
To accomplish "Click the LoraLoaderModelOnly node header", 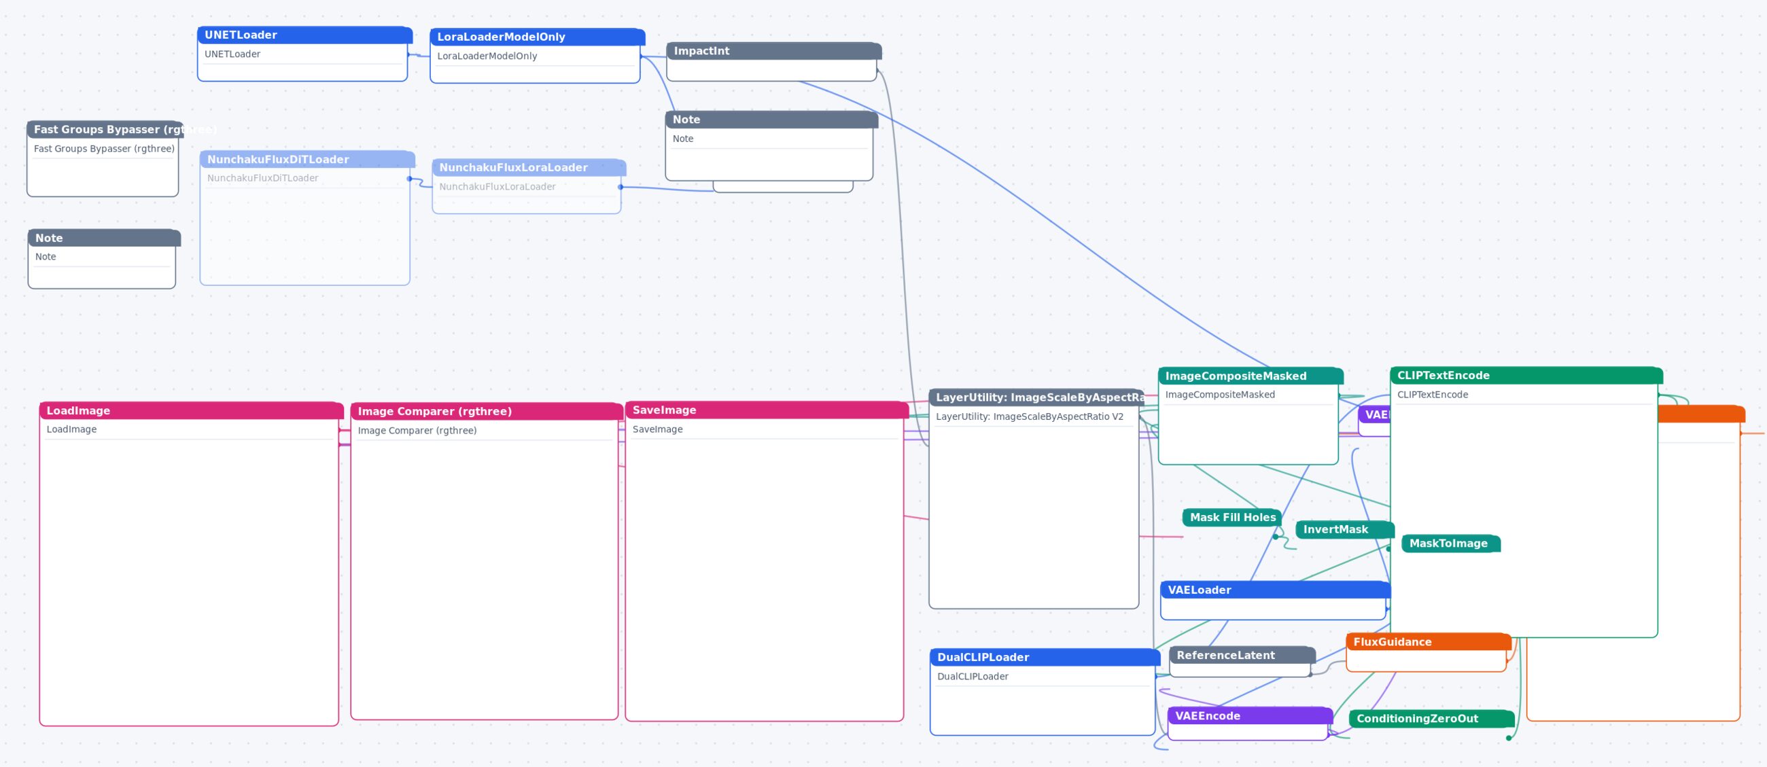I will pyautogui.click(x=537, y=37).
